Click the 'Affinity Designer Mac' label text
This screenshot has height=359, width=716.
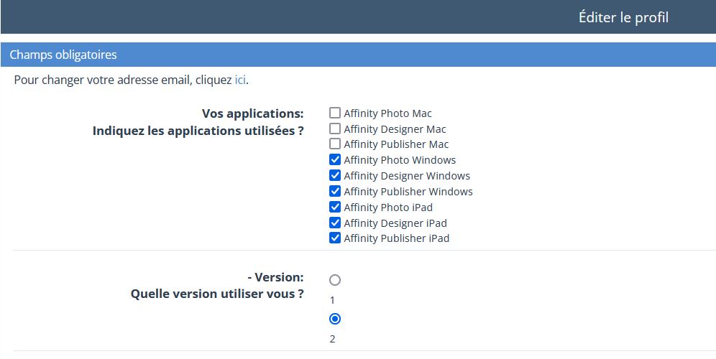coord(395,129)
